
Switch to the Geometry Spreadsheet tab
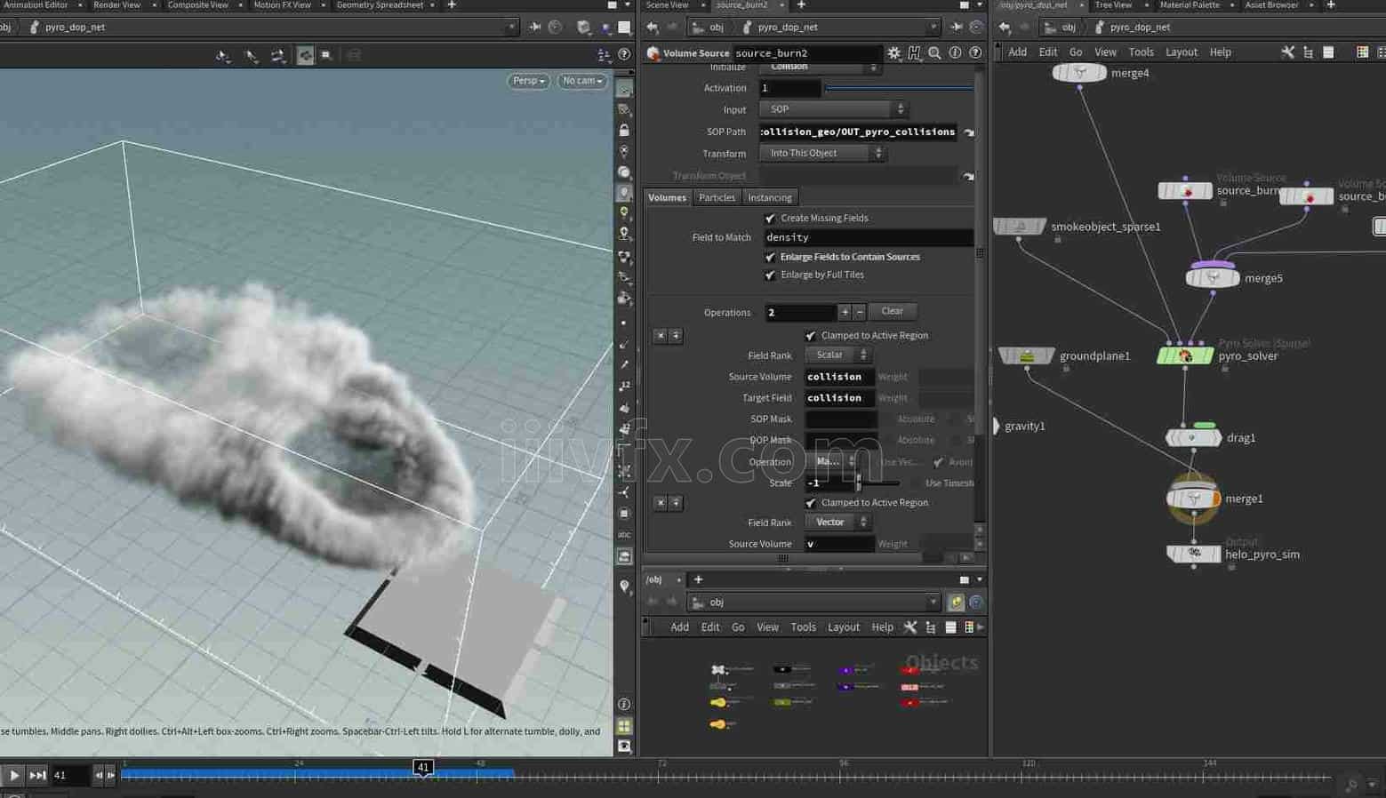click(380, 5)
